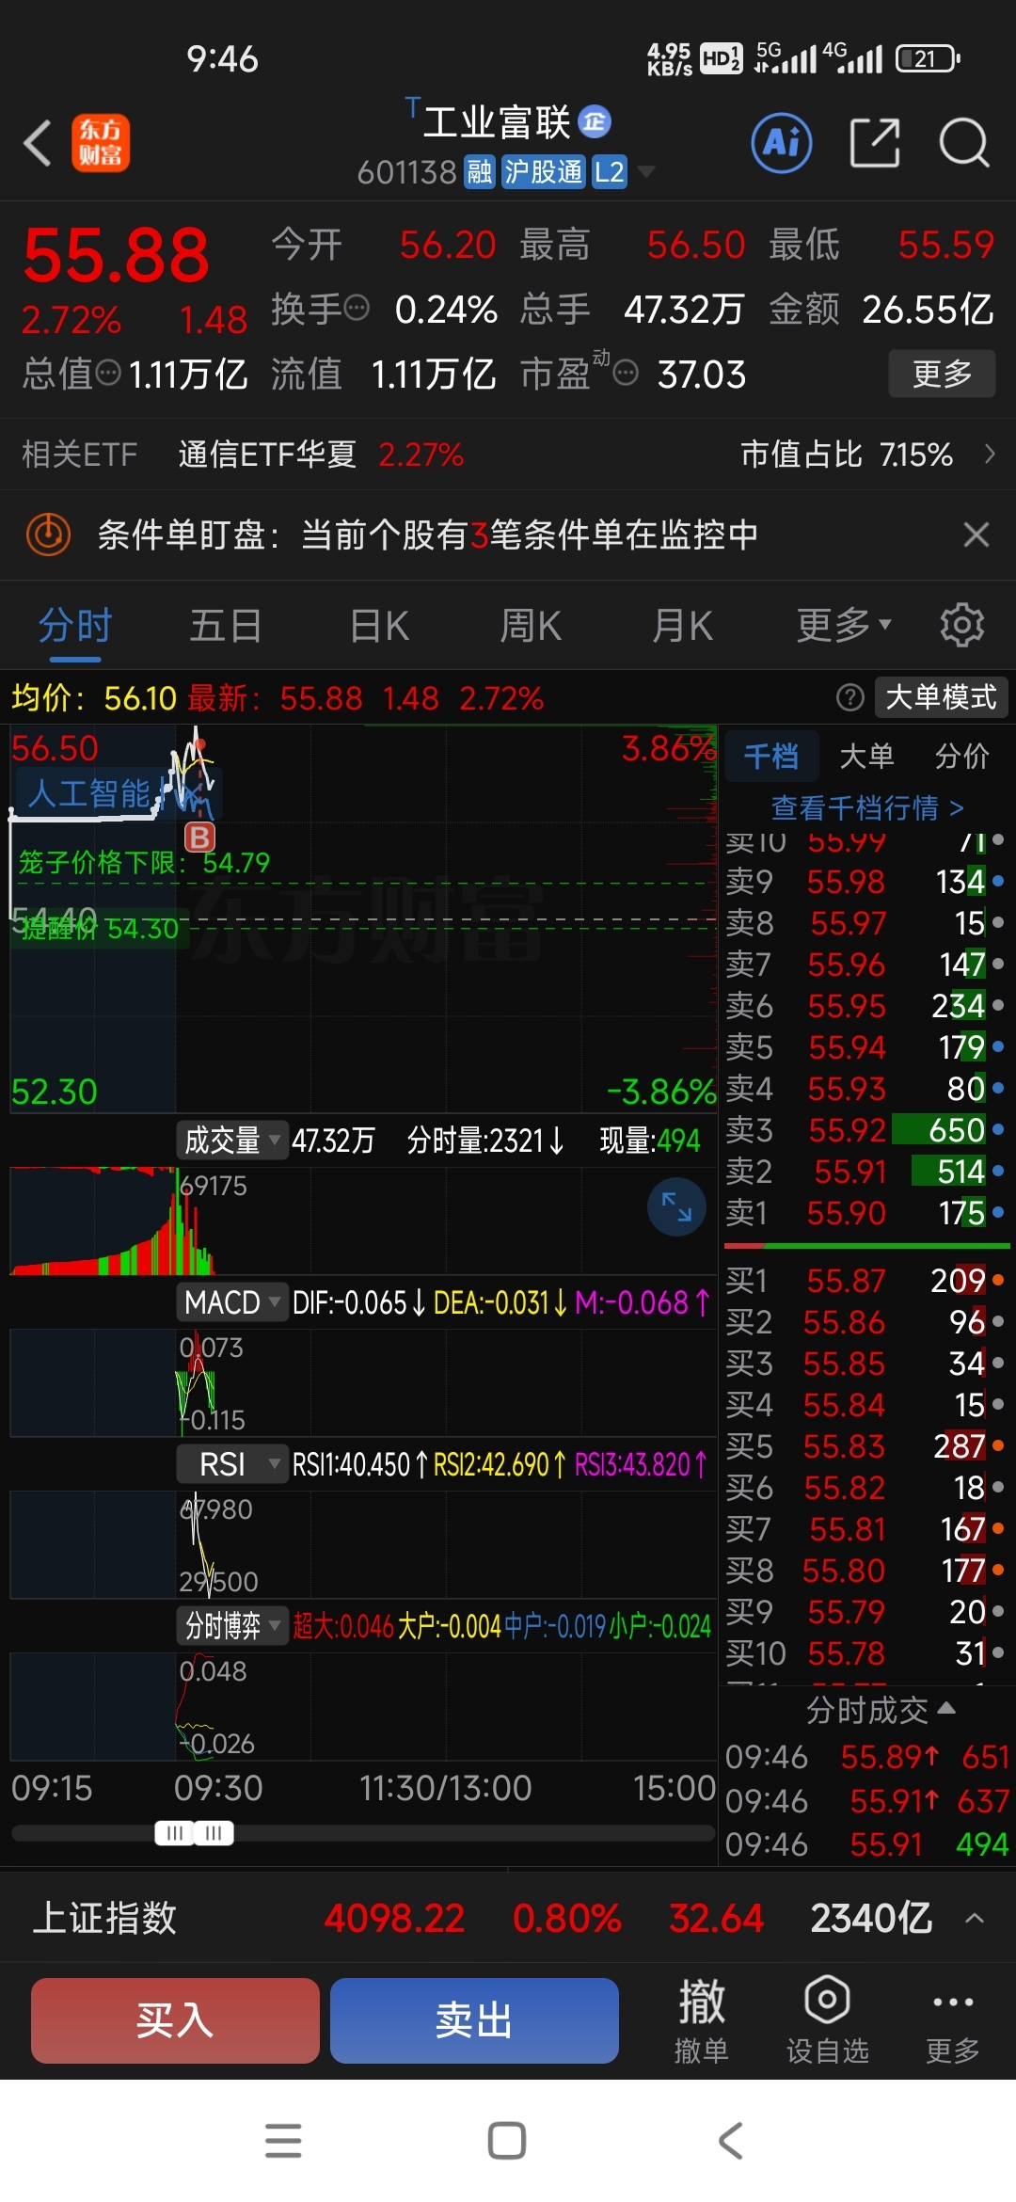Select the 周K tab

pos(531,625)
